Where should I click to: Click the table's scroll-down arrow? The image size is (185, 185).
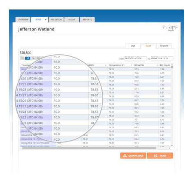[x=172, y=146]
